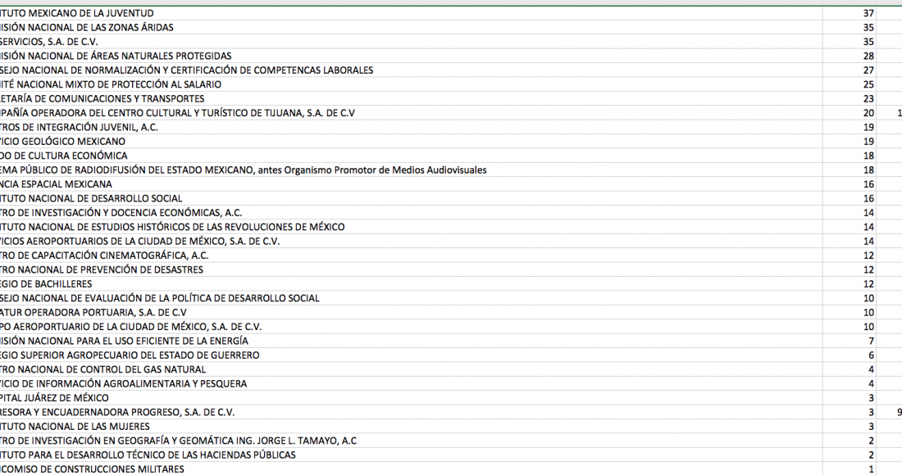Click the INSTITUTO NACIONAL DE DESARROLLO SOCIAL cell
This screenshot has width=902, height=475.
point(91,198)
